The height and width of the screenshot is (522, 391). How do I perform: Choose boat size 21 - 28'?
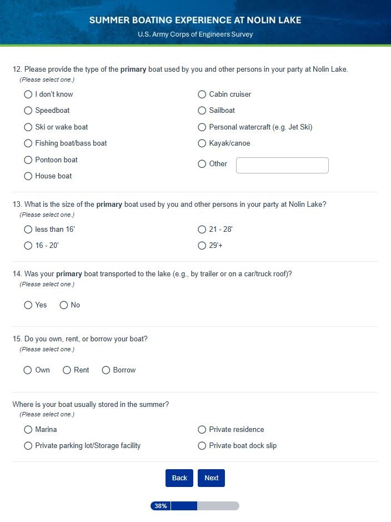tap(202, 230)
